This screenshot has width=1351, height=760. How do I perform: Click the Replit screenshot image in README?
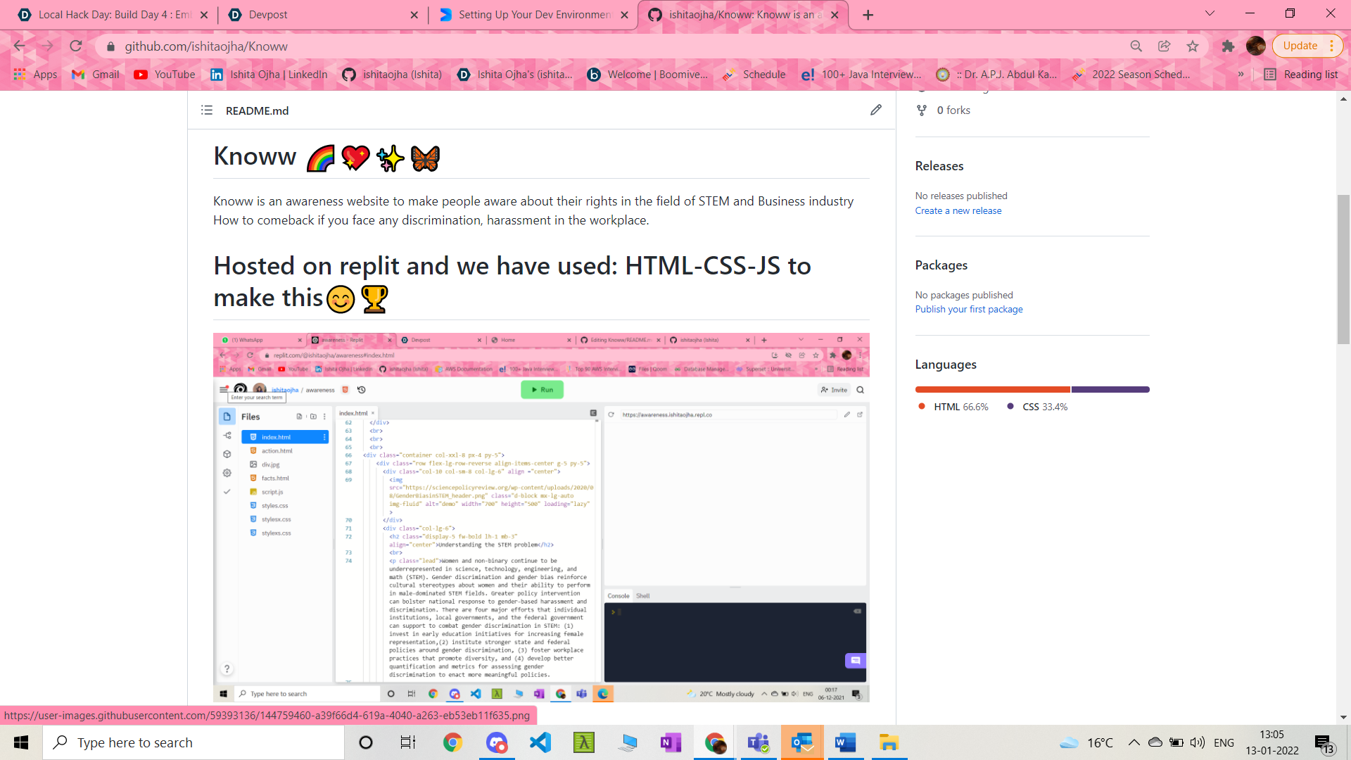(x=541, y=517)
